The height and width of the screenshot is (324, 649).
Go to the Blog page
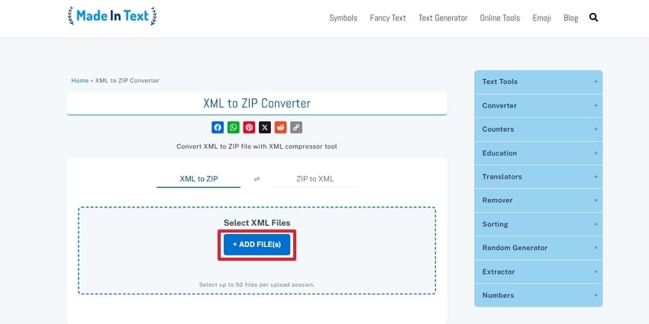(x=571, y=18)
